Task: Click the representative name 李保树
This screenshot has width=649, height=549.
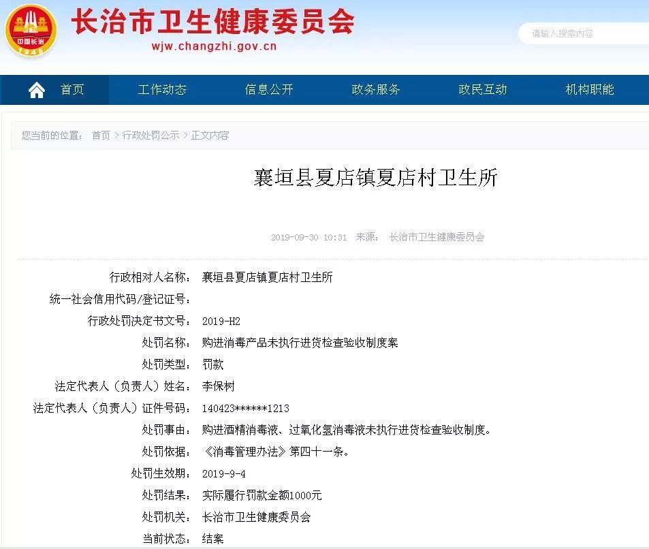Action: (218, 387)
